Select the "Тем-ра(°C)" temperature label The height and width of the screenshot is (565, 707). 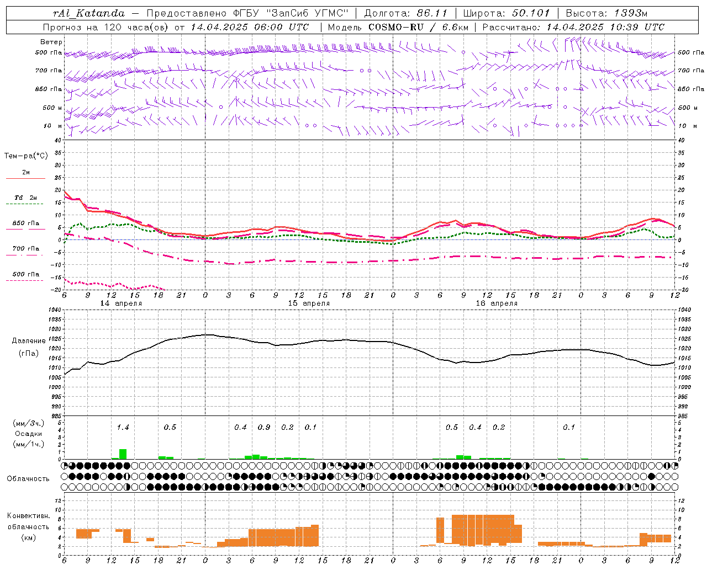[26, 156]
